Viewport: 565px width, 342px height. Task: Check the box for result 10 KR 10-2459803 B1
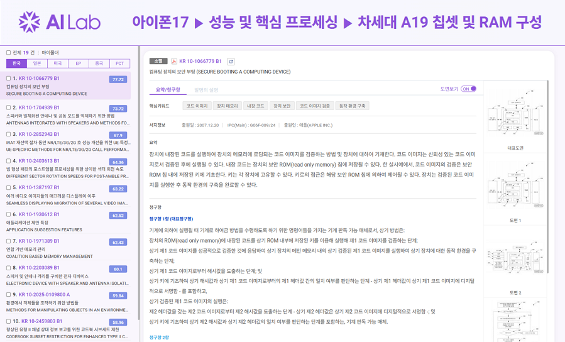pyautogui.click(x=8, y=321)
